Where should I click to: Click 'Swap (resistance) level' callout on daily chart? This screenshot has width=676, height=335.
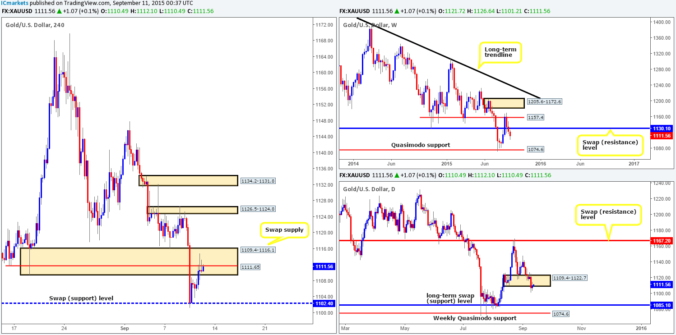(x=609, y=215)
